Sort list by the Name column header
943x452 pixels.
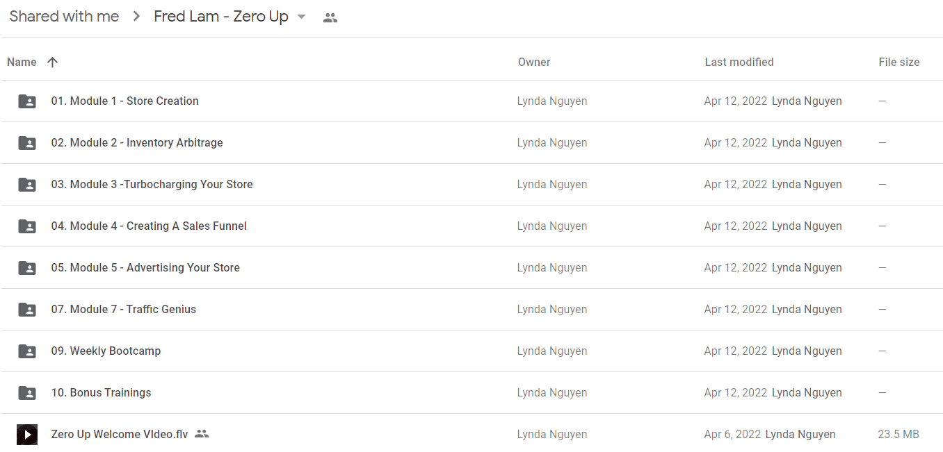tap(22, 62)
